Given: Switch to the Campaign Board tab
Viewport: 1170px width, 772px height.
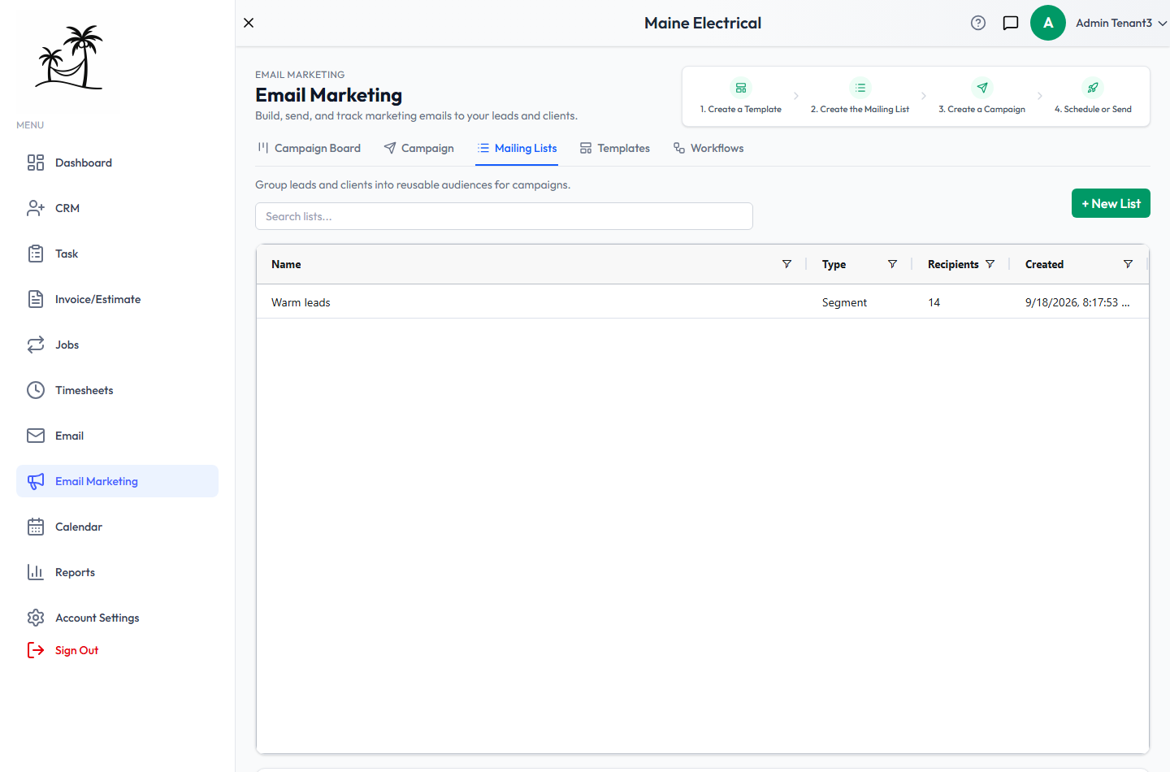Looking at the screenshot, I should (309, 148).
